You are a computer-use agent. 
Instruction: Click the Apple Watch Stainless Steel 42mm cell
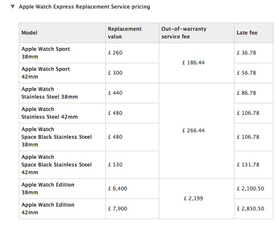(x=50, y=113)
